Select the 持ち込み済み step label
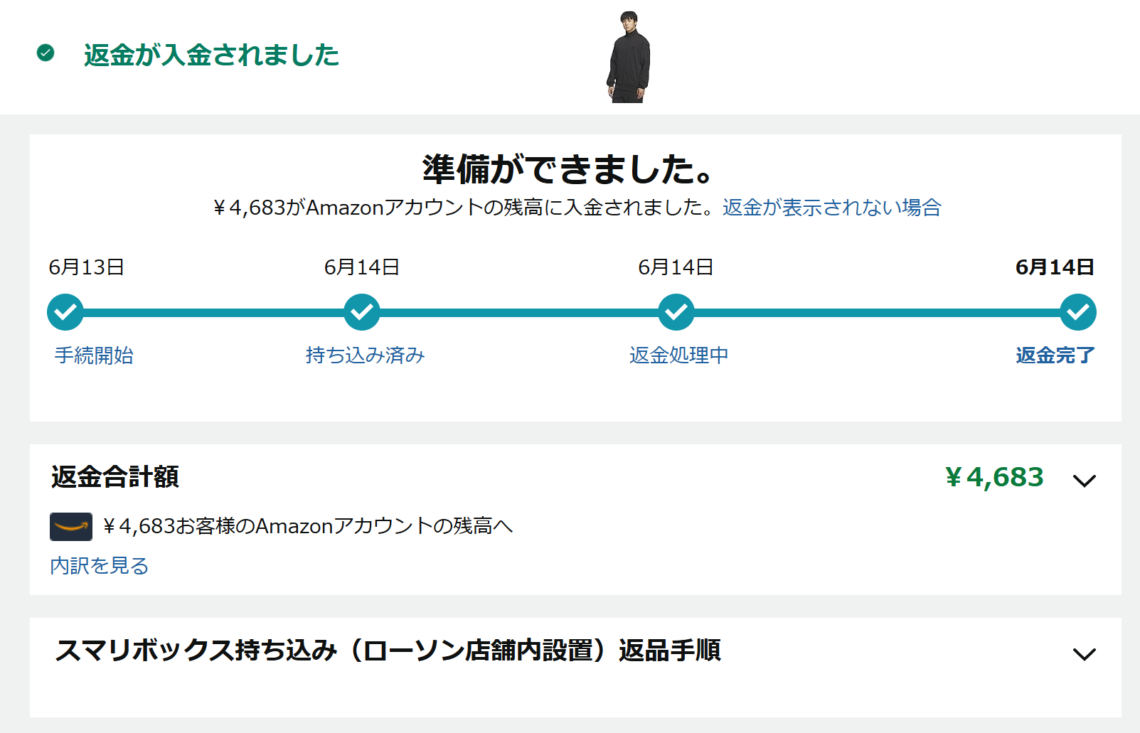 tap(365, 355)
